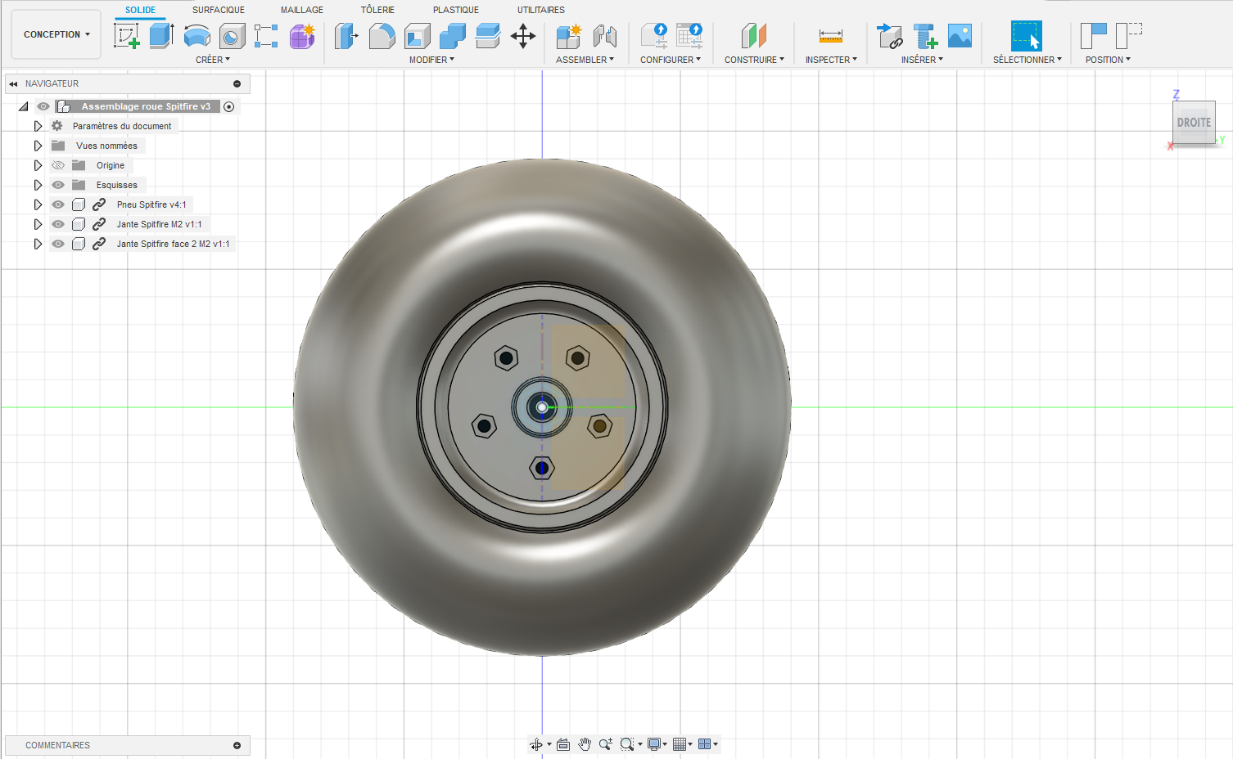This screenshot has width=1233, height=759.
Task: Click the Hole tool icon
Action: (x=232, y=36)
